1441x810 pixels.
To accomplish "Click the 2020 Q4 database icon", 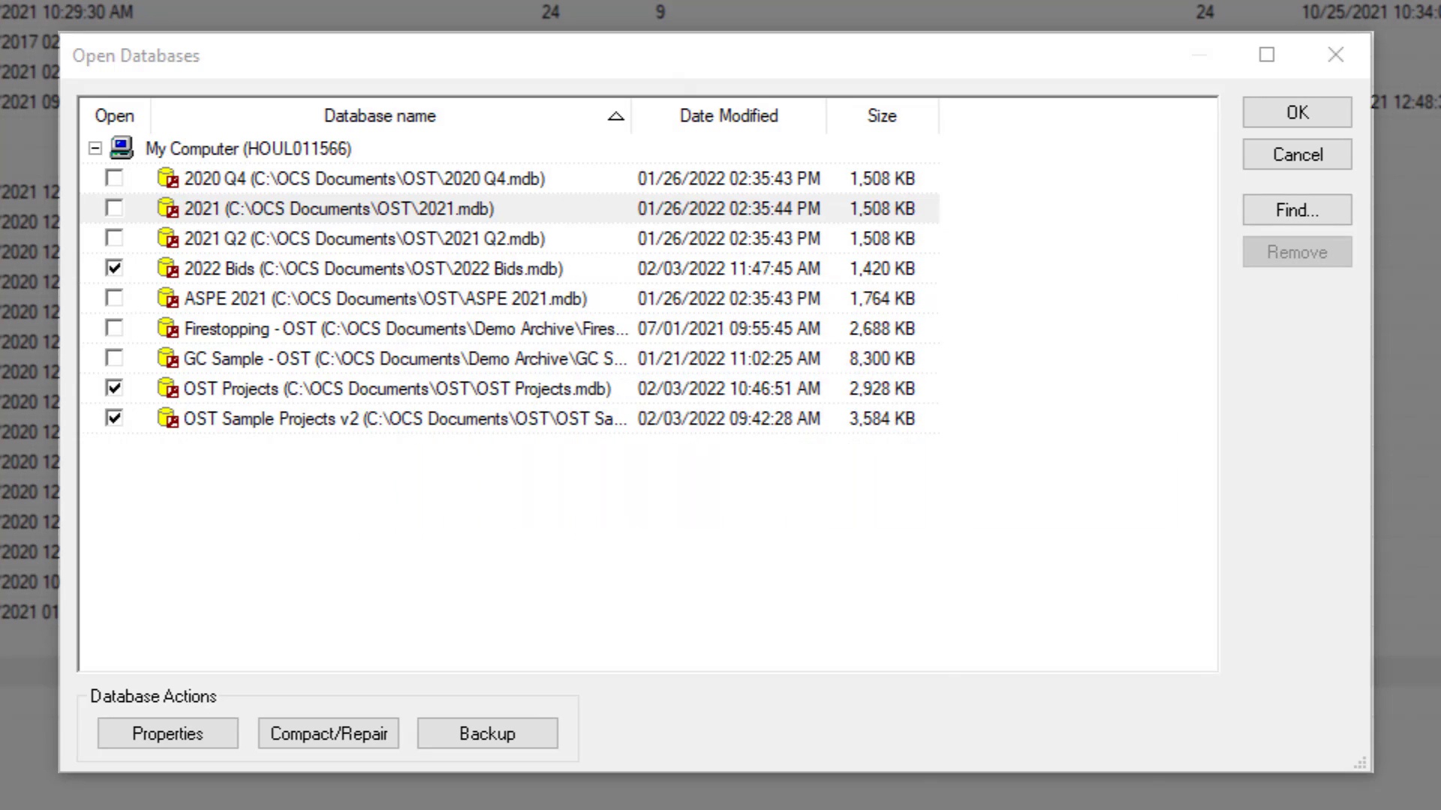I will (x=167, y=178).
